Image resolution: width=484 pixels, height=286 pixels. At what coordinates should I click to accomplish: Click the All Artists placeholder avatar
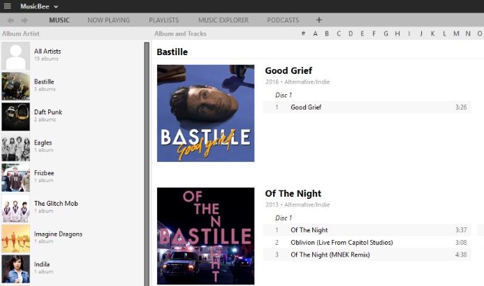pyautogui.click(x=16, y=56)
